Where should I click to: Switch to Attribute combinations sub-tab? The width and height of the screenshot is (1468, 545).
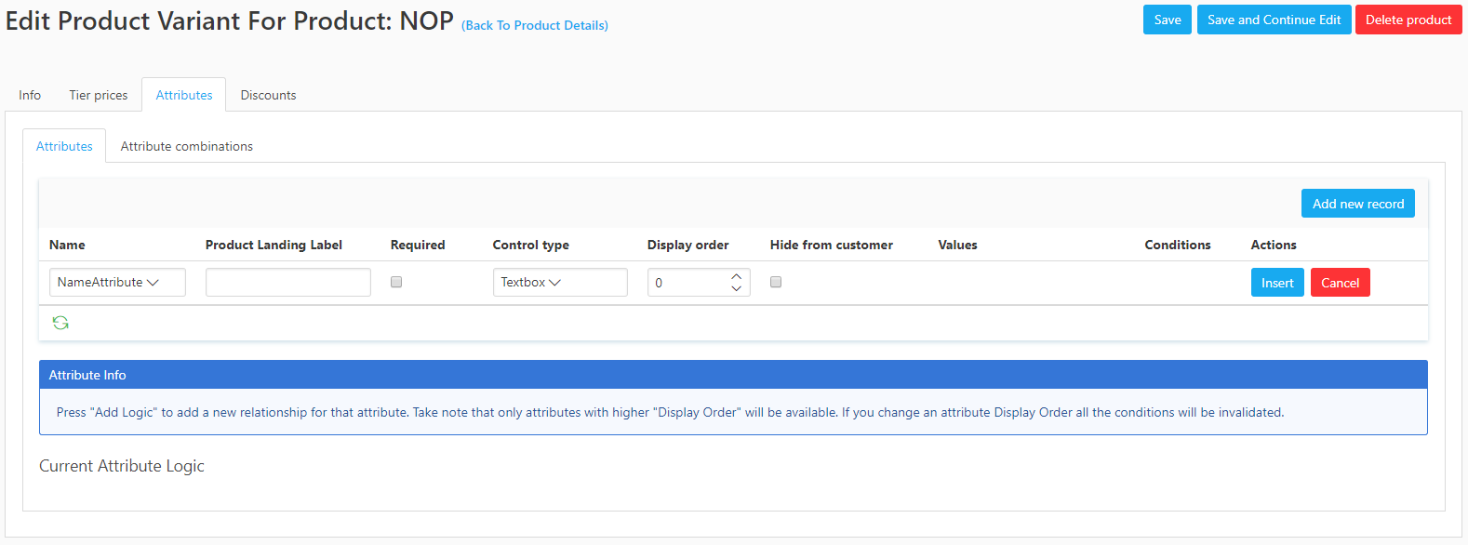pos(187,146)
